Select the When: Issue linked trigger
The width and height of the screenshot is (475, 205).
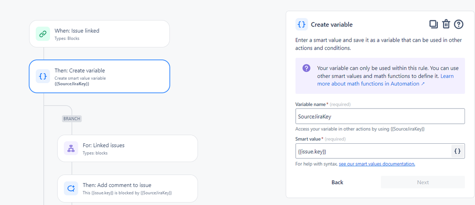[x=99, y=34]
